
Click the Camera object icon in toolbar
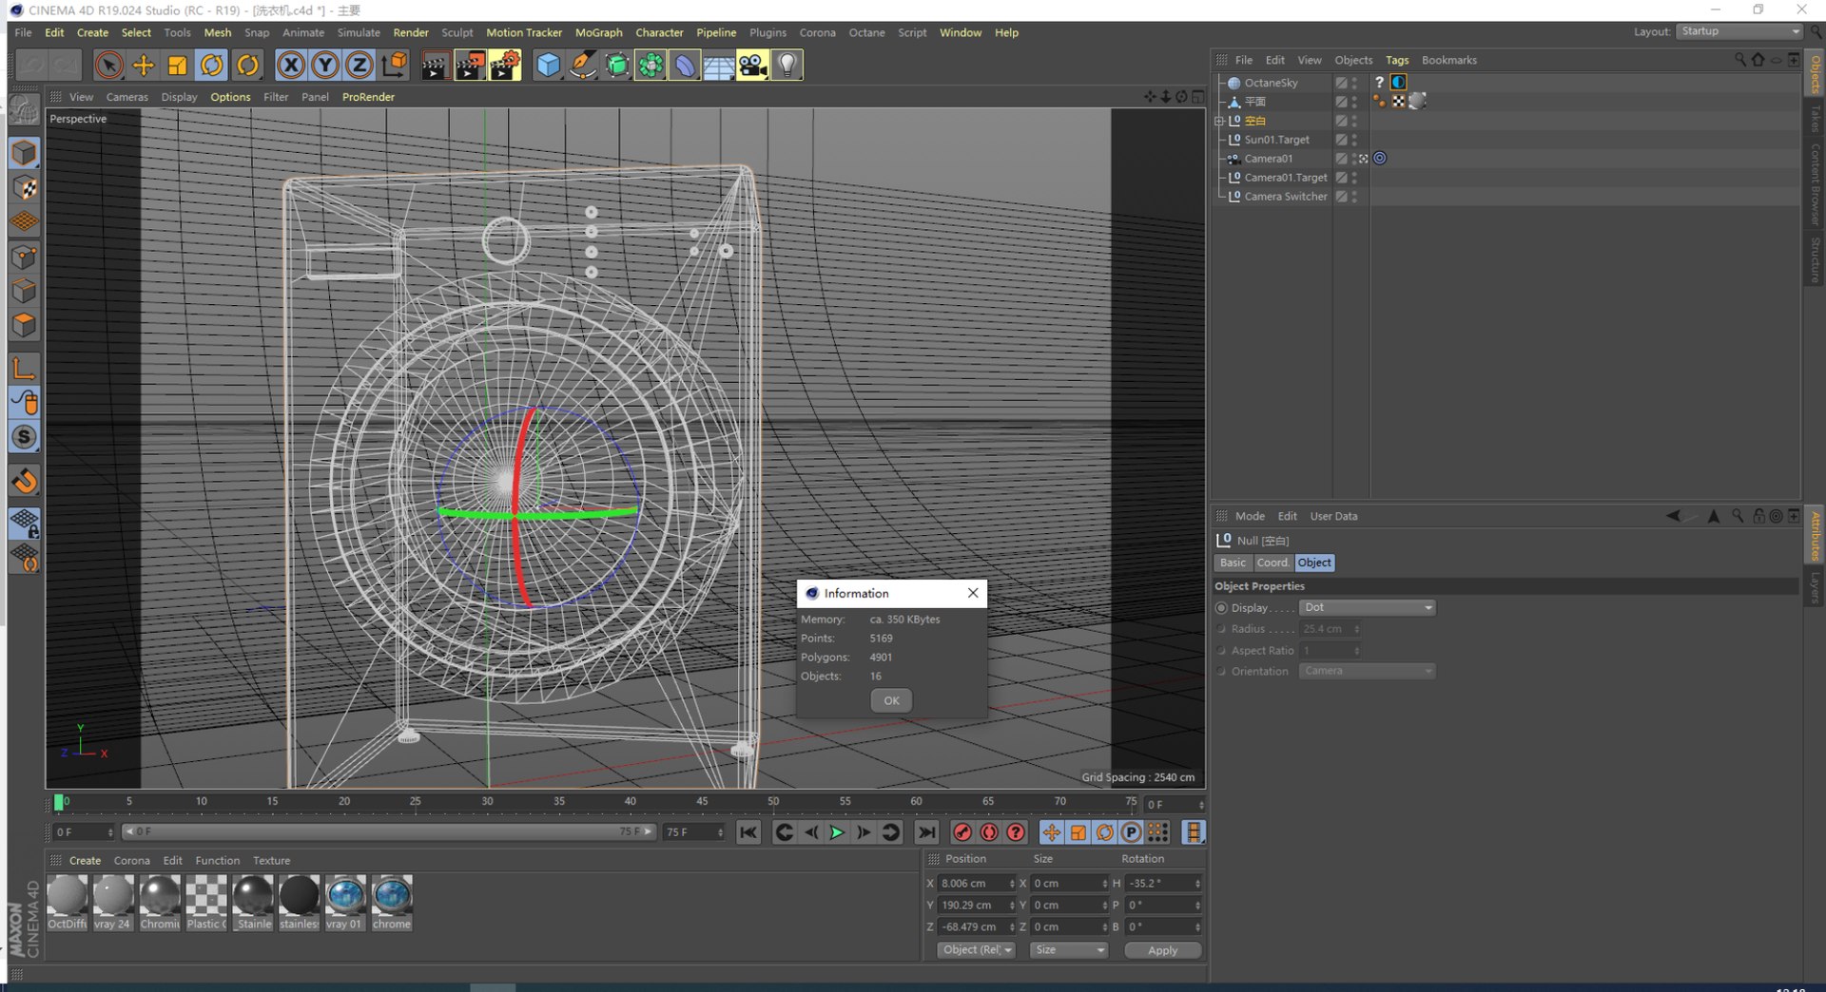pyautogui.click(x=752, y=65)
